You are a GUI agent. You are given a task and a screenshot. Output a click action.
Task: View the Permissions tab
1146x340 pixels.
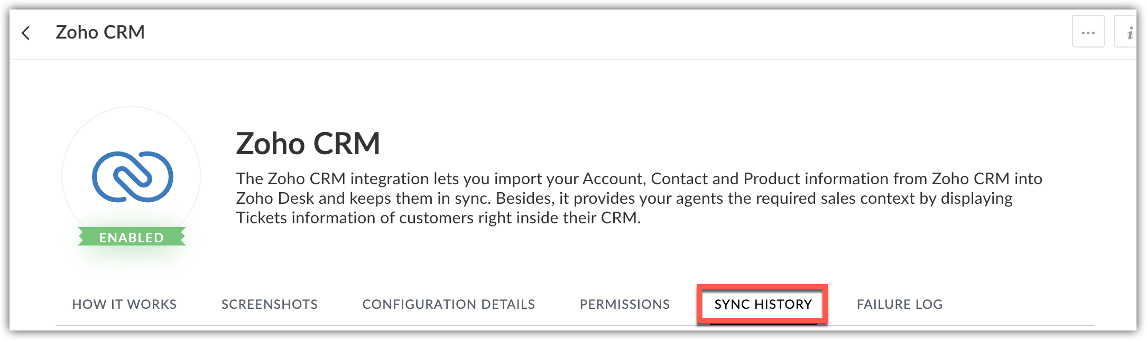tap(625, 305)
